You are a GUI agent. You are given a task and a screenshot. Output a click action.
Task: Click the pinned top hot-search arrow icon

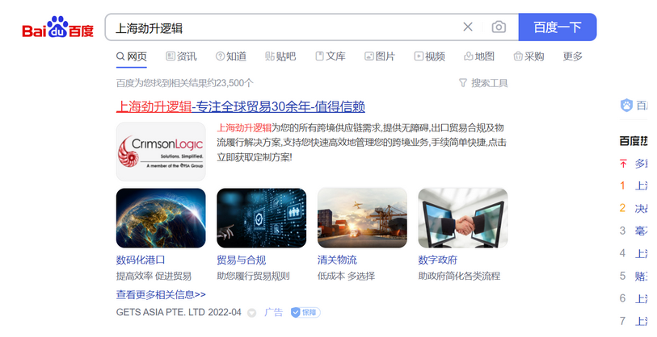624,164
